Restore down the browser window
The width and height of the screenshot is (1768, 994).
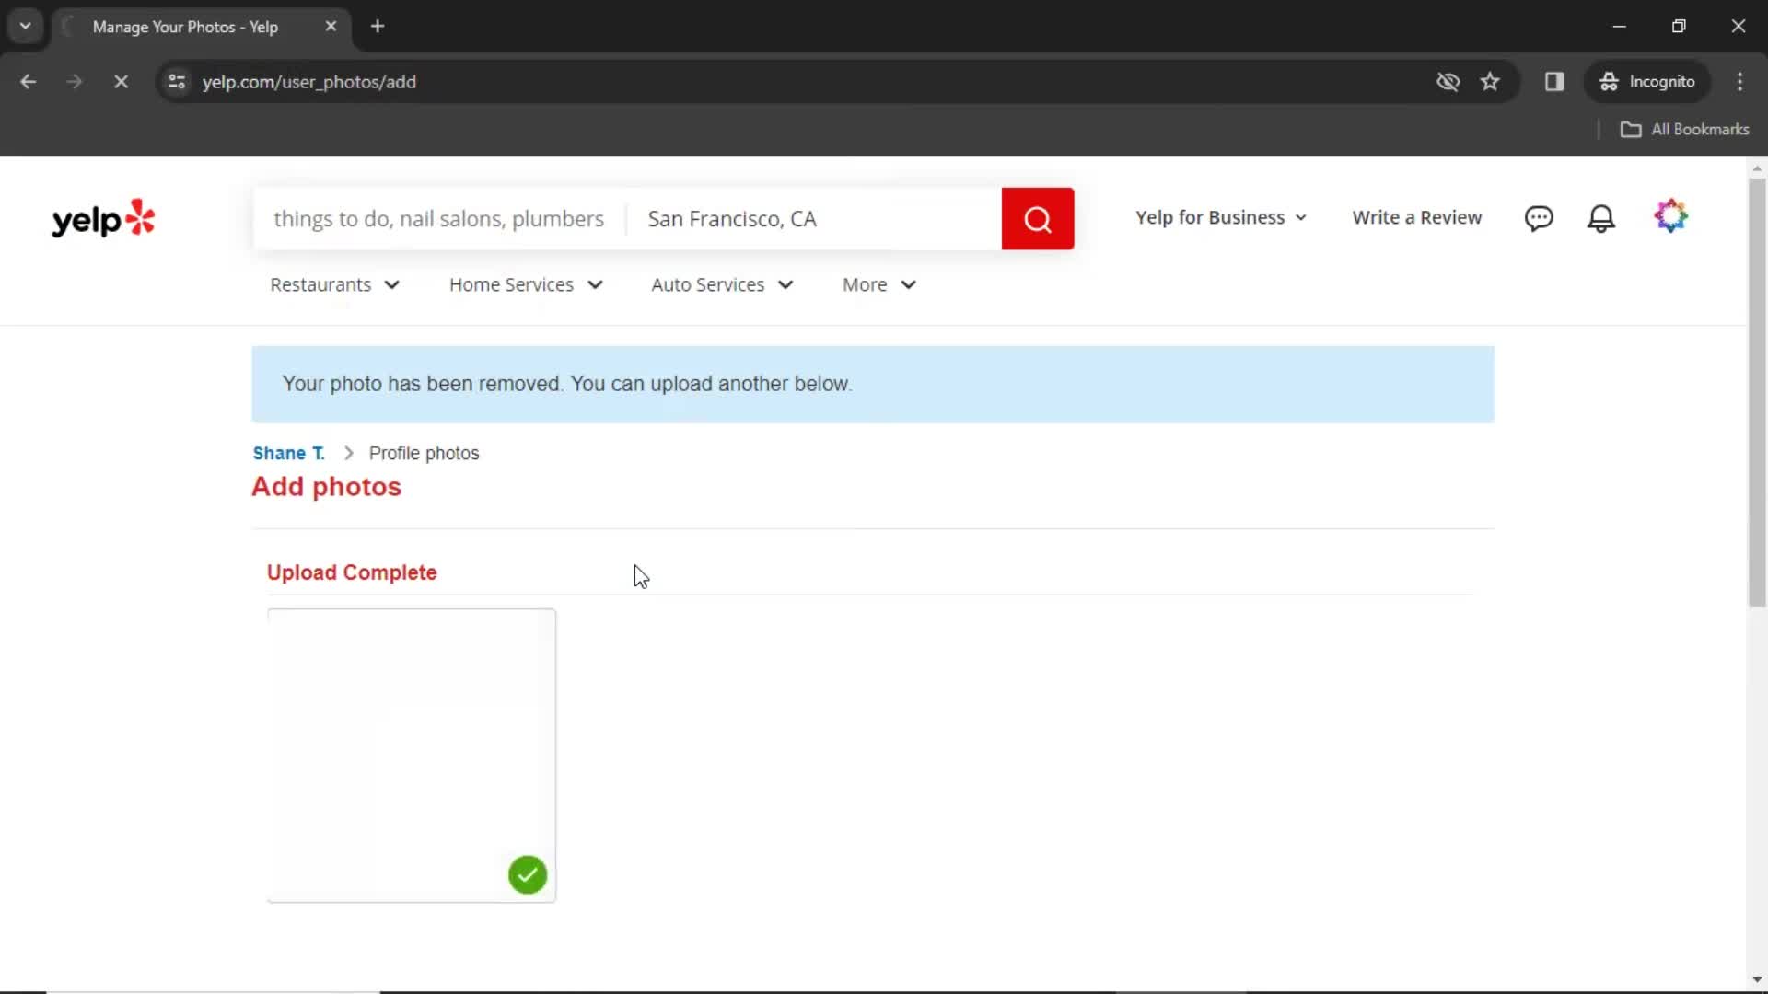tap(1679, 26)
